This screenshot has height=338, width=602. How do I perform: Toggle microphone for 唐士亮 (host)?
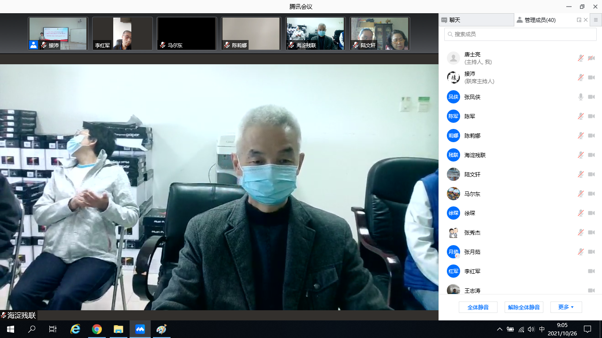[581, 58]
